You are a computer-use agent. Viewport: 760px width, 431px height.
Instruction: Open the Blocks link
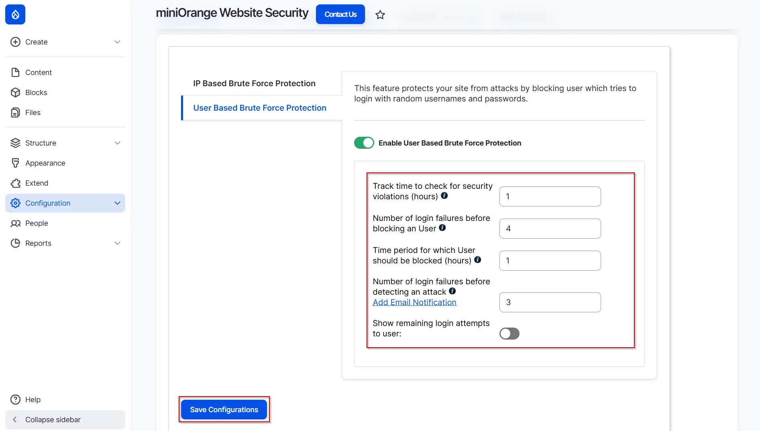(65, 93)
